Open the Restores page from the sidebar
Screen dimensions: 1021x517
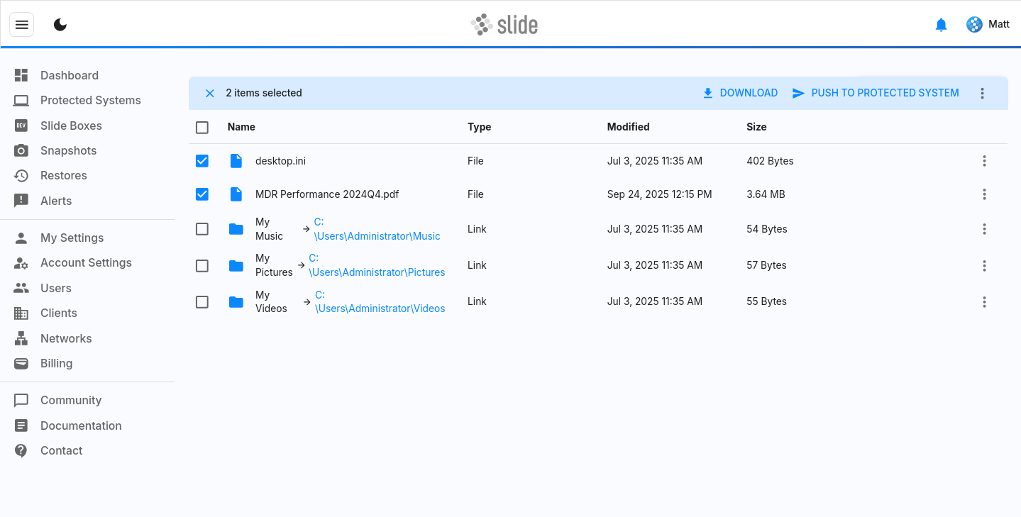pos(63,175)
